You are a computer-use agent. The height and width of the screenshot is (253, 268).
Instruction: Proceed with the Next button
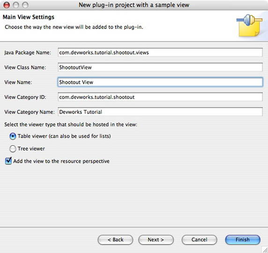pyautogui.click(x=156, y=240)
